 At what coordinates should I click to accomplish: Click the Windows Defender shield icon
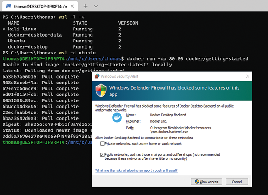click(101, 91)
